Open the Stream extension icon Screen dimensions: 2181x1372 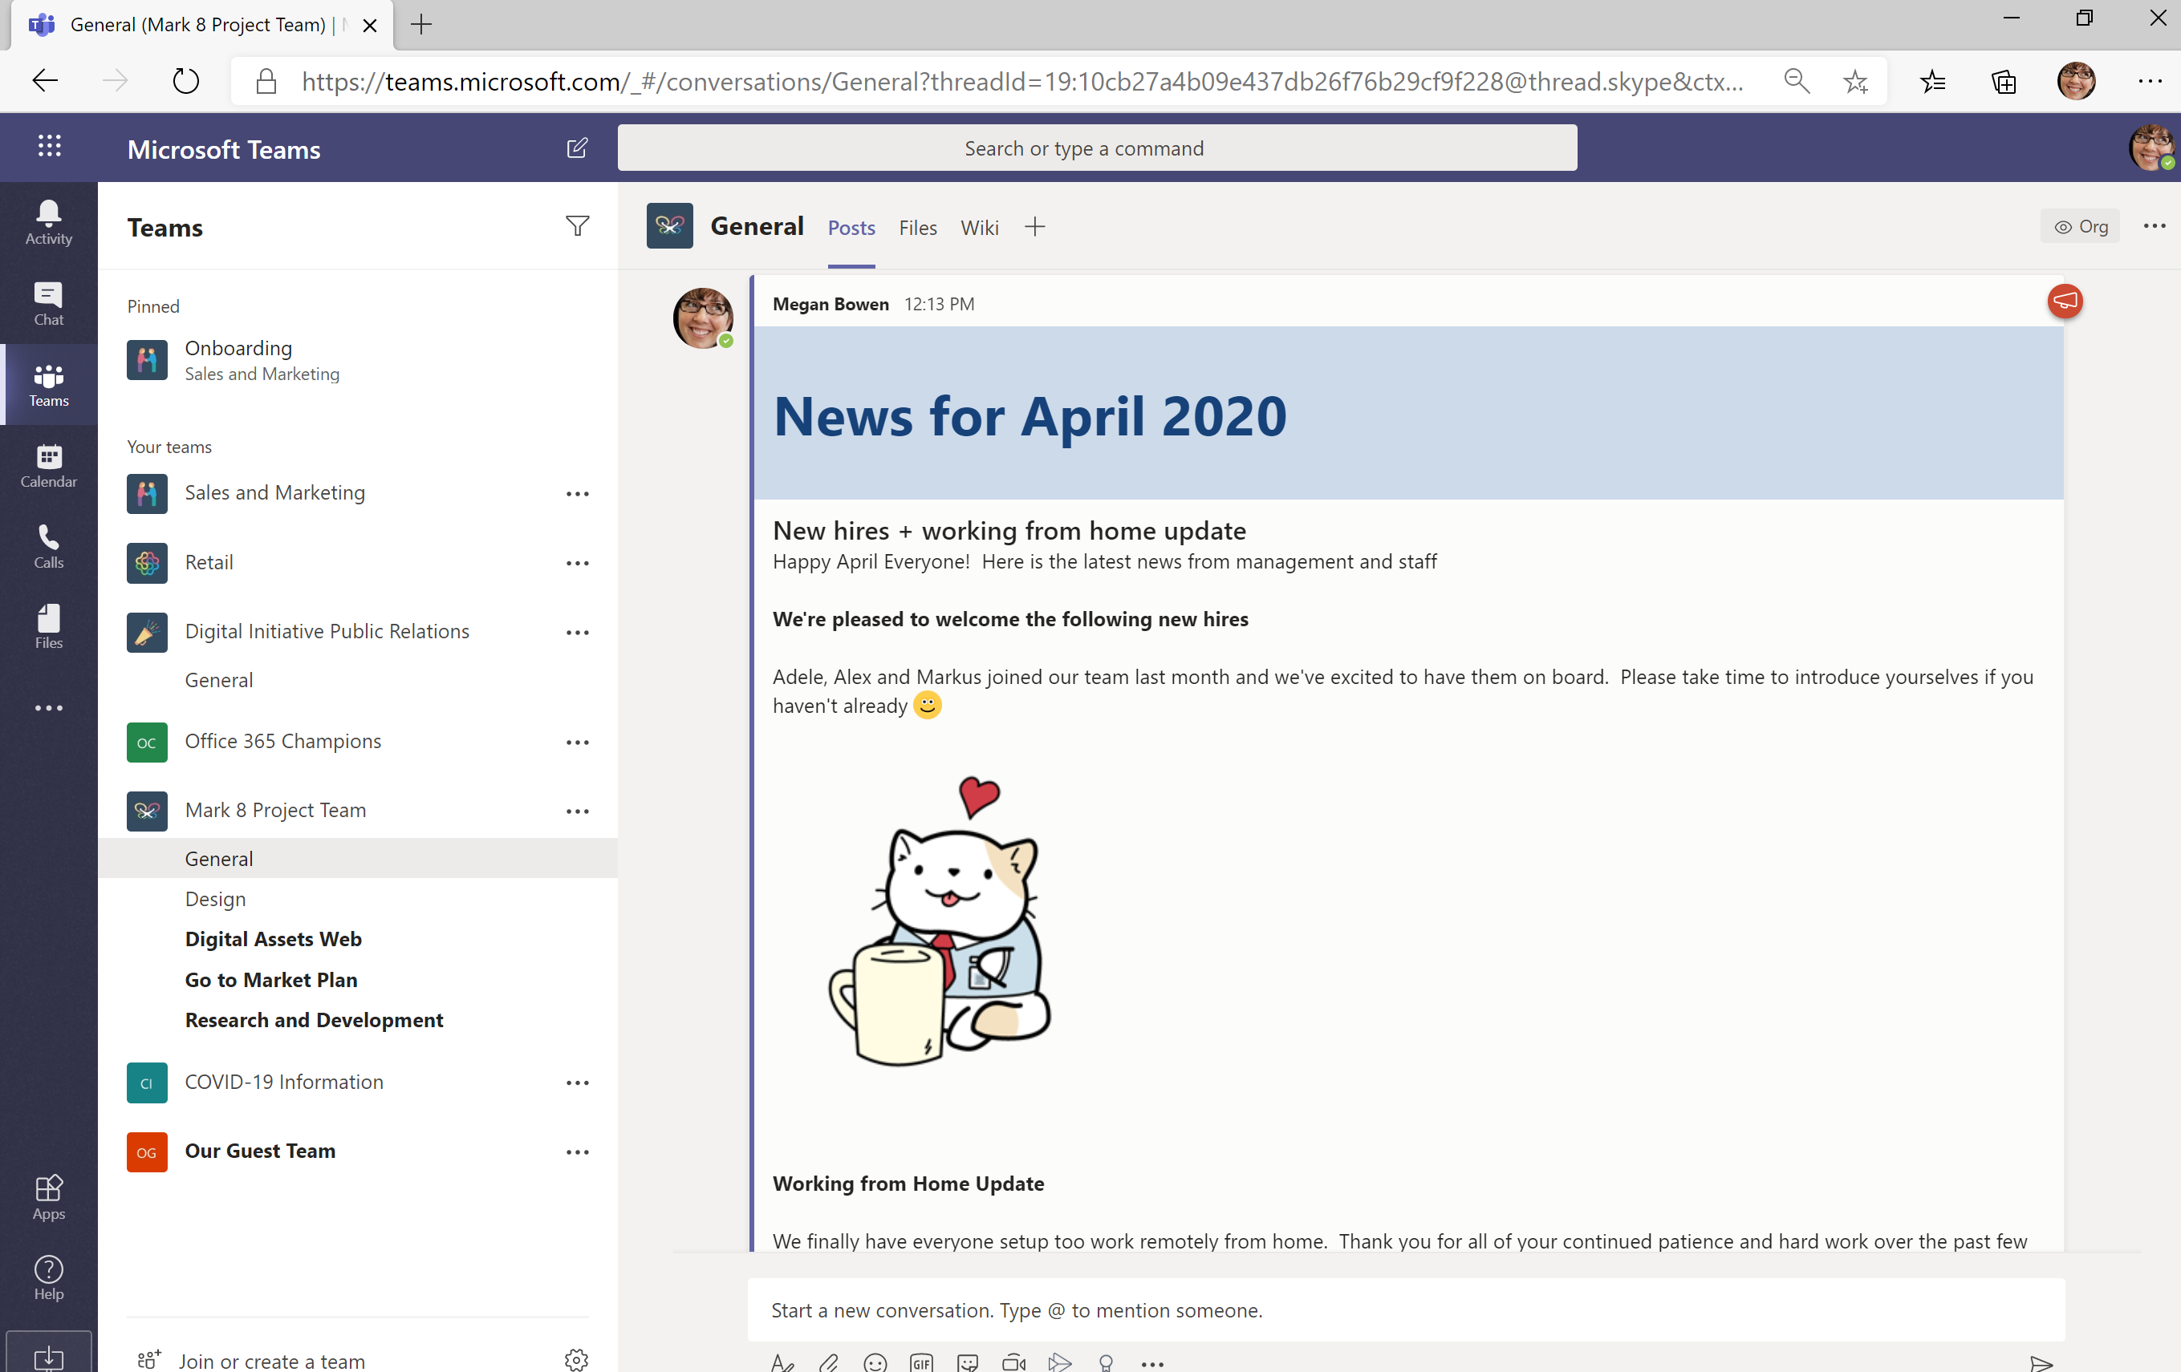point(1060,1362)
